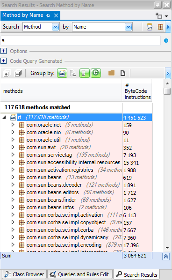This screenshot has width=172, height=280.
Task: Expand com.sun.corba.se.impl.activation package
Action: tap(13, 215)
